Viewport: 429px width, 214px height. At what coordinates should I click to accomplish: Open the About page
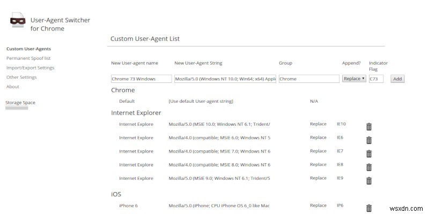(x=13, y=87)
